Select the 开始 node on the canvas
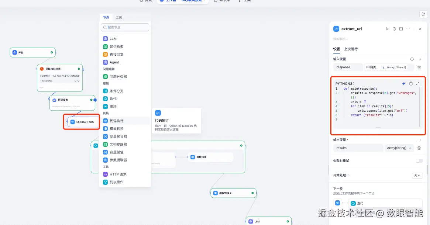The image size is (430, 225). tap(32, 52)
